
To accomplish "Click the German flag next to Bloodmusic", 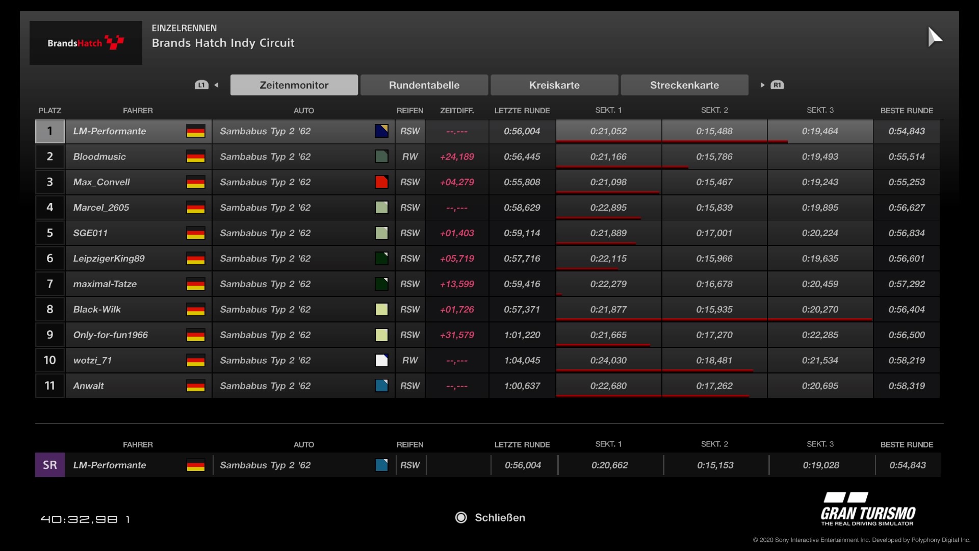I will pyautogui.click(x=195, y=157).
